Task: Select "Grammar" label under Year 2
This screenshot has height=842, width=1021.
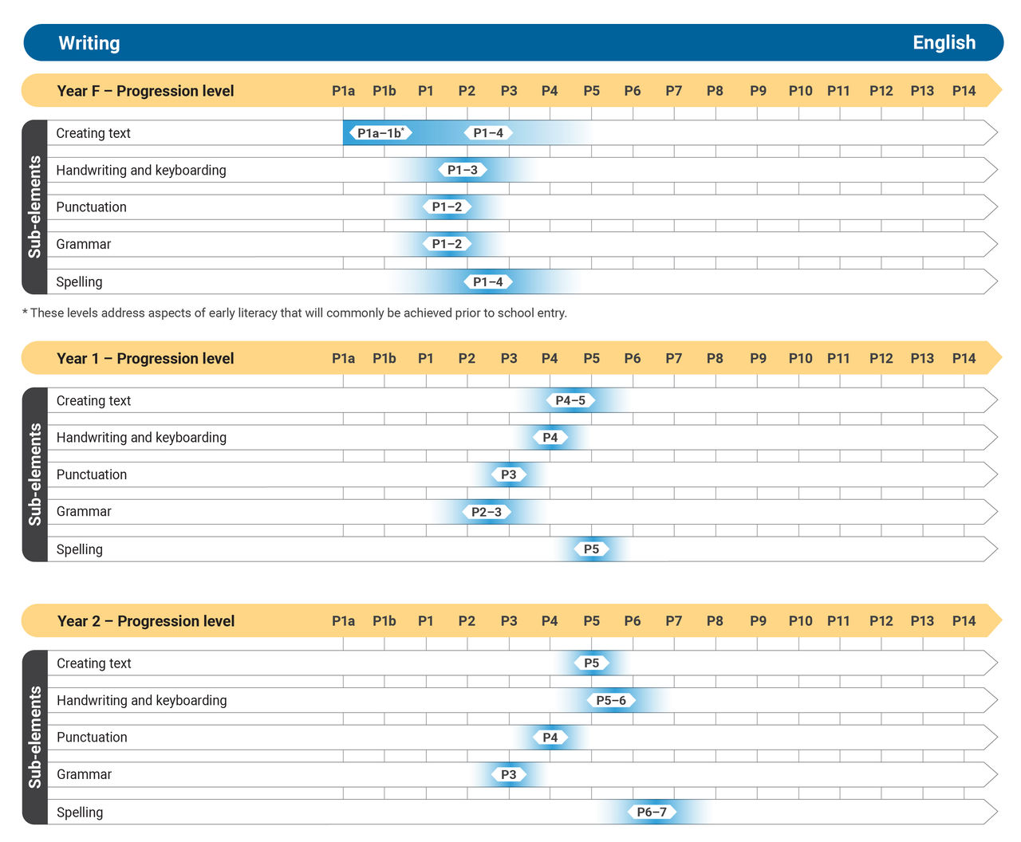Action: pyautogui.click(x=84, y=774)
